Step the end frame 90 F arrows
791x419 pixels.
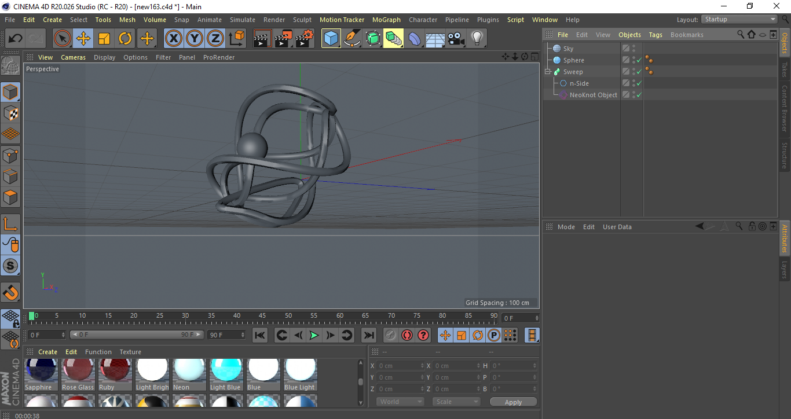pyautogui.click(x=242, y=335)
